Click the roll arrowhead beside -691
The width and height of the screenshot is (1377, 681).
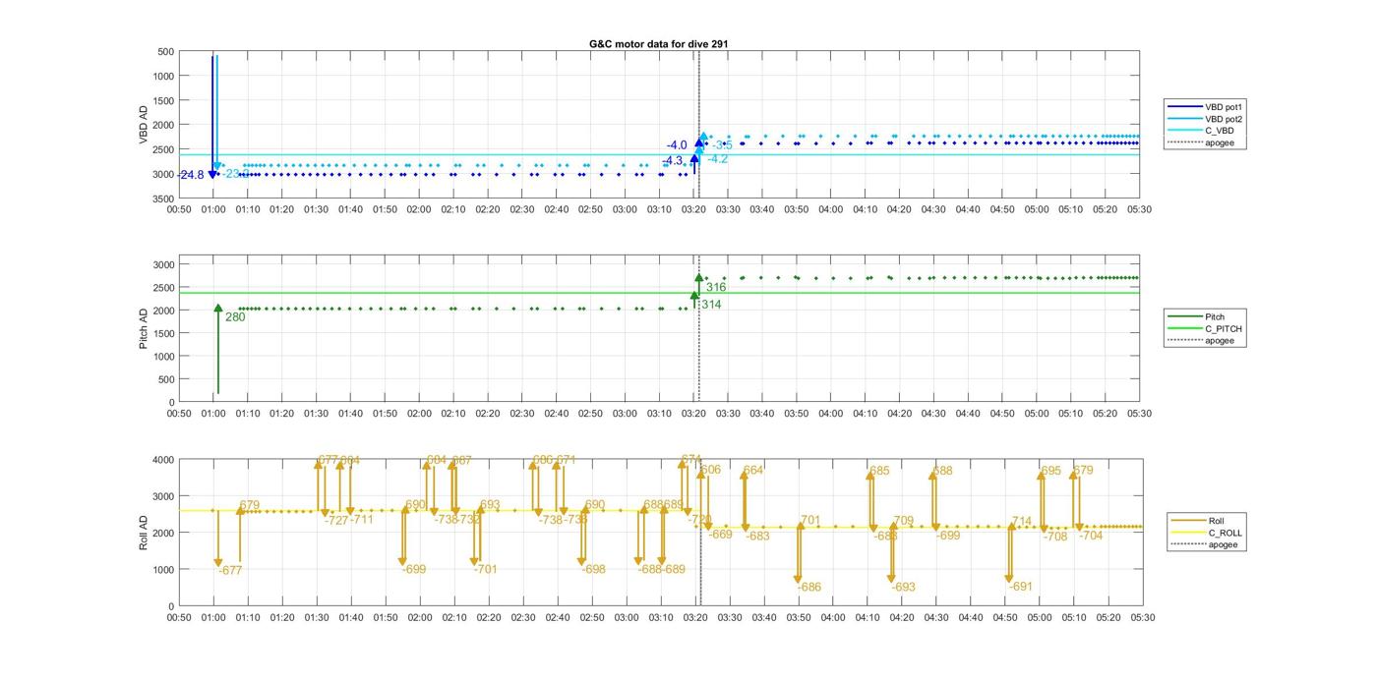pyautogui.click(x=1010, y=580)
